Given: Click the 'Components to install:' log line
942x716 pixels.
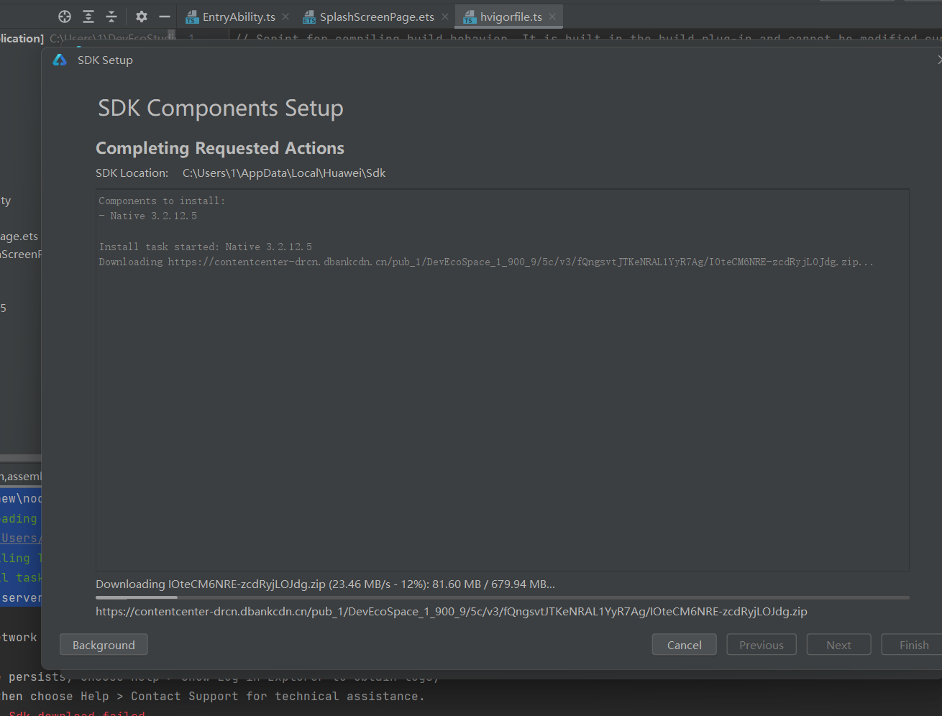Looking at the screenshot, I should point(162,201).
